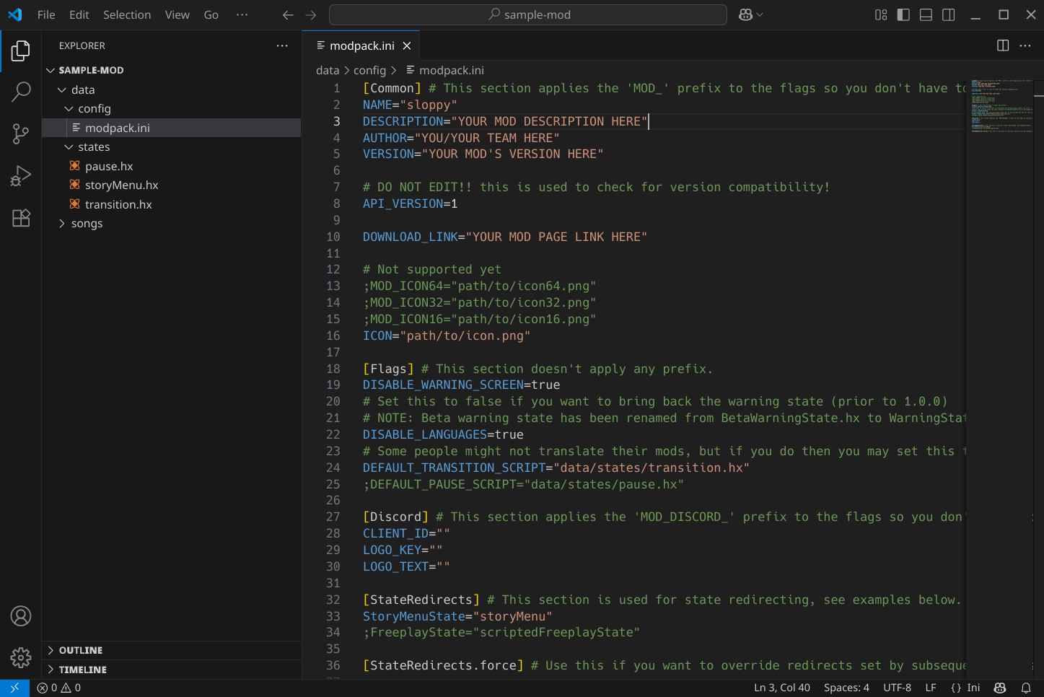
Task: Click line number 19 in gutter
Action: click(x=333, y=385)
